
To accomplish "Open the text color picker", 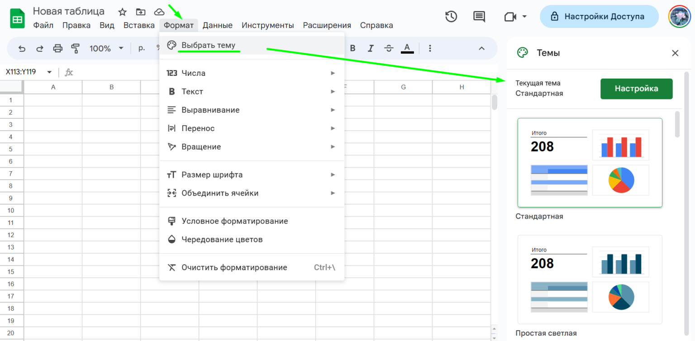I will click(x=407, y=48).
